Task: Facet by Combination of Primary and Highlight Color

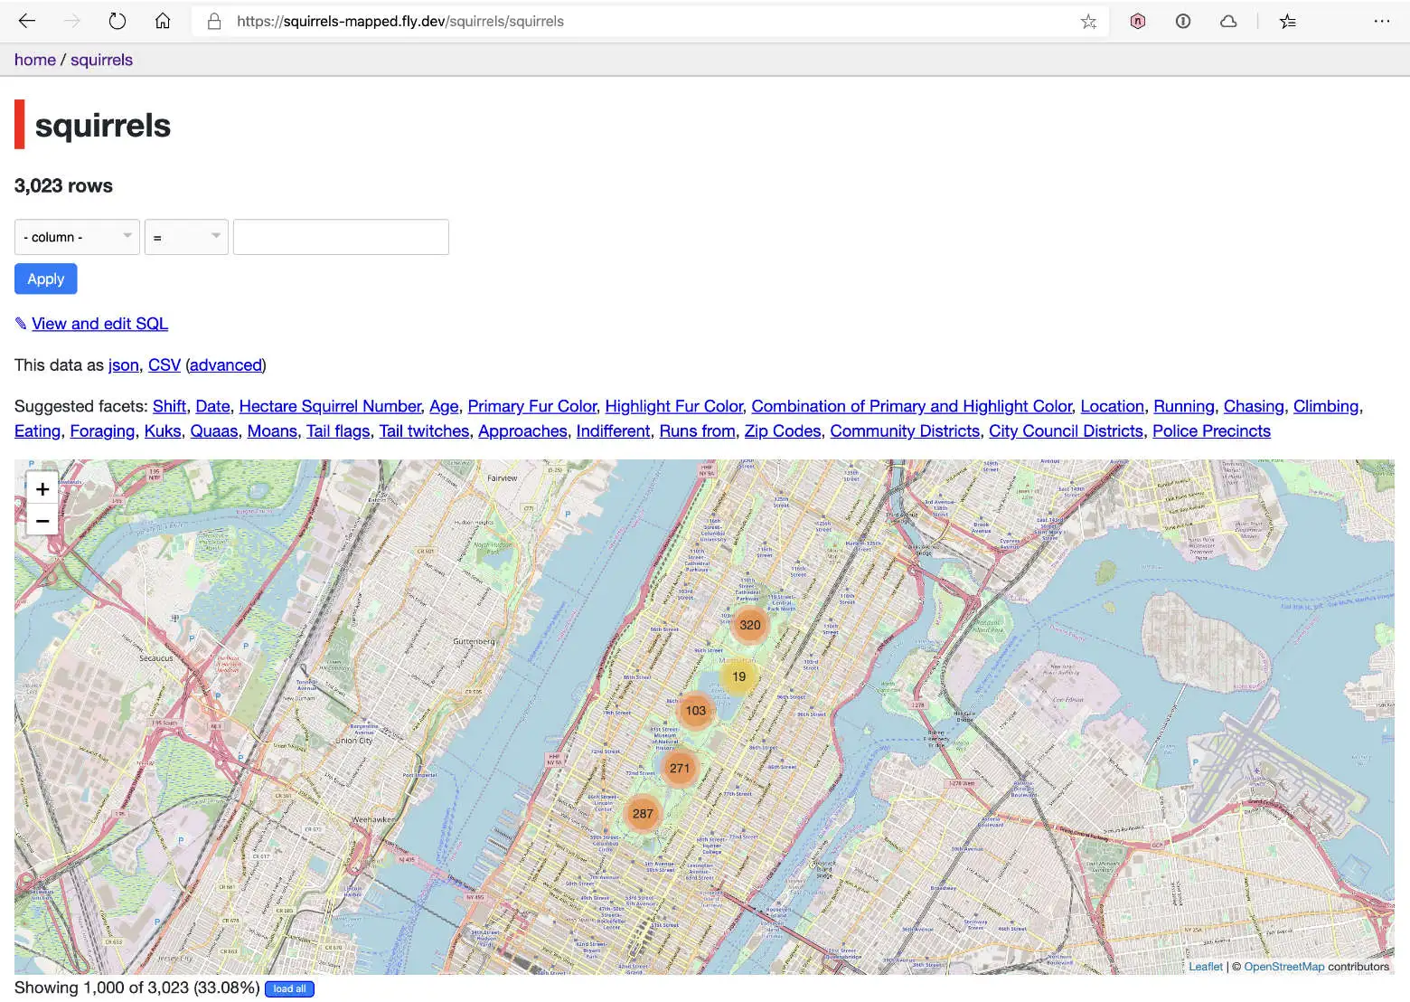Action: click(x=912, y=407)
